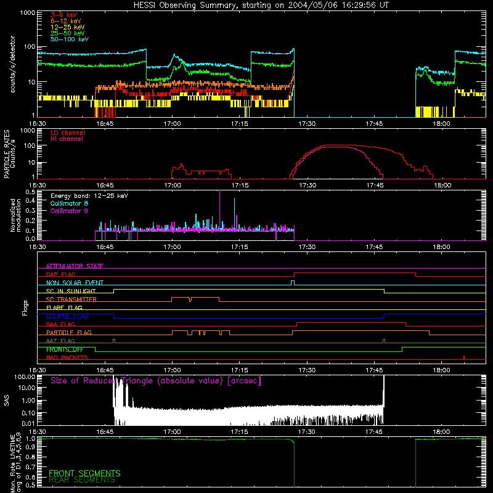The height and width of the screenshot is (493, 493).
Task: Click the FRONTS_OFF flag label
Action: [x=65, y=349]
